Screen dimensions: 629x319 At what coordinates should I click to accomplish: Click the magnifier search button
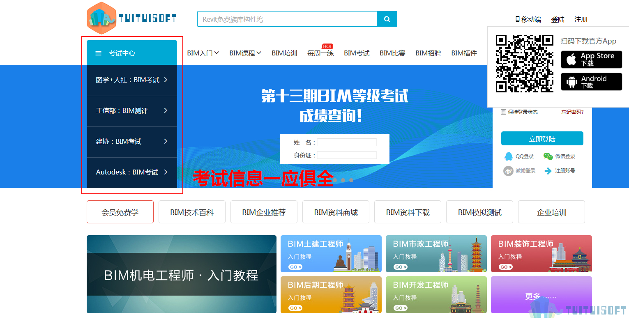click(x=387, y=19)
